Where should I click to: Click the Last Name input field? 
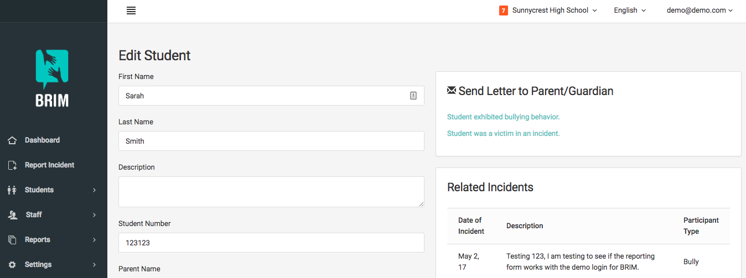[x=271, y=141]
